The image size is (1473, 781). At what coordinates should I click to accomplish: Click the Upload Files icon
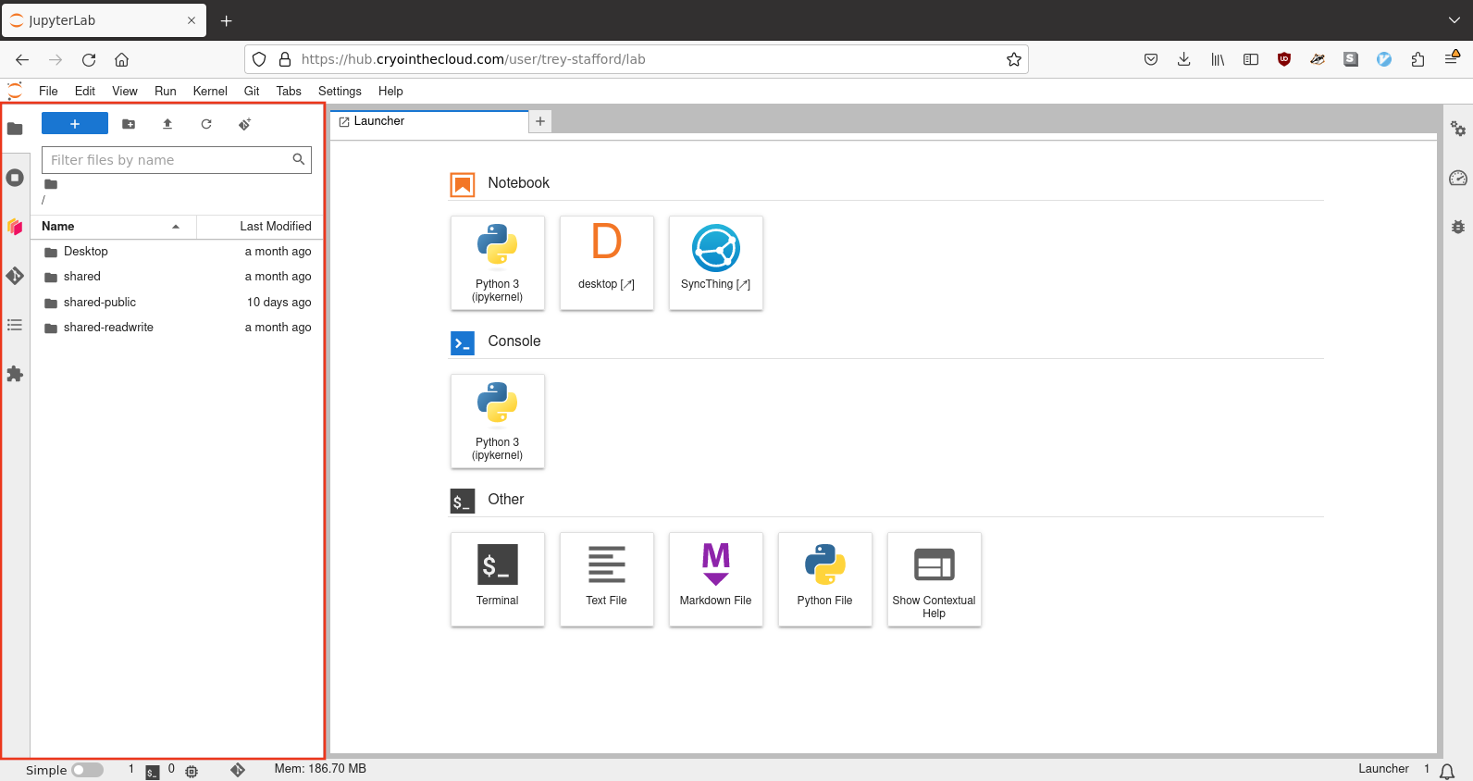coord(167,124)
